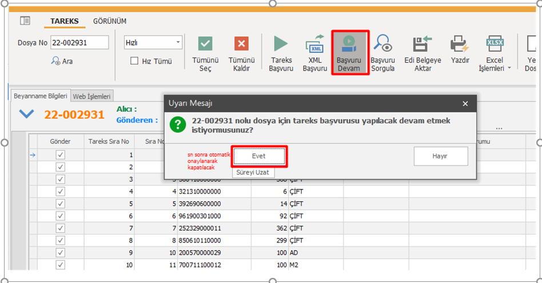Image resolution: width=542 pixels, height=283 pixels.
Task: Toggle Gönder checkbox in row 9
Action: (60, 253)
